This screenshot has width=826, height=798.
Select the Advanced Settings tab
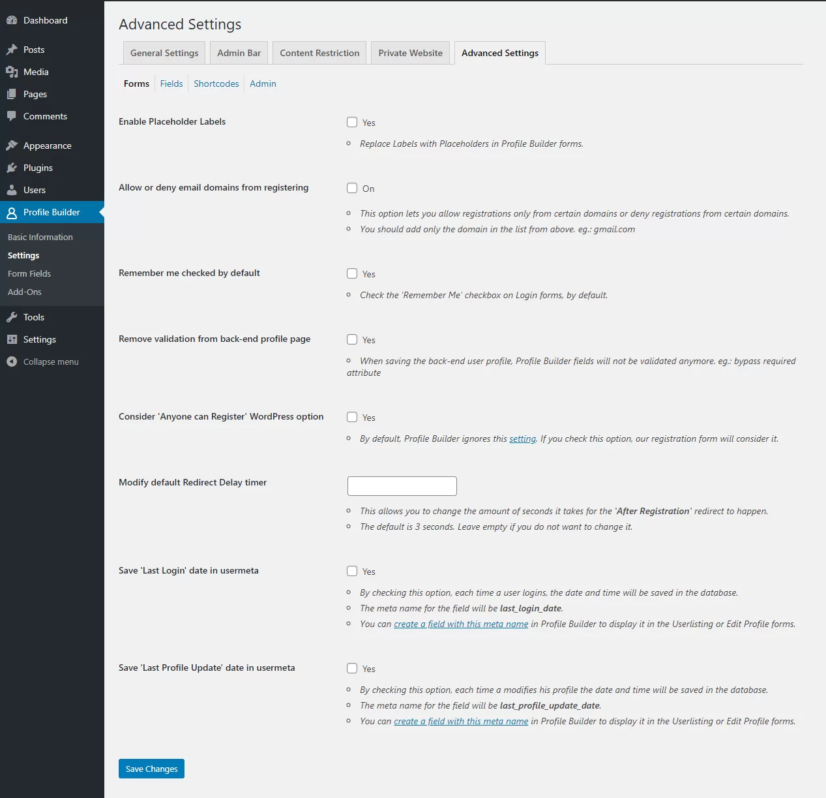[x=500, y=53]
